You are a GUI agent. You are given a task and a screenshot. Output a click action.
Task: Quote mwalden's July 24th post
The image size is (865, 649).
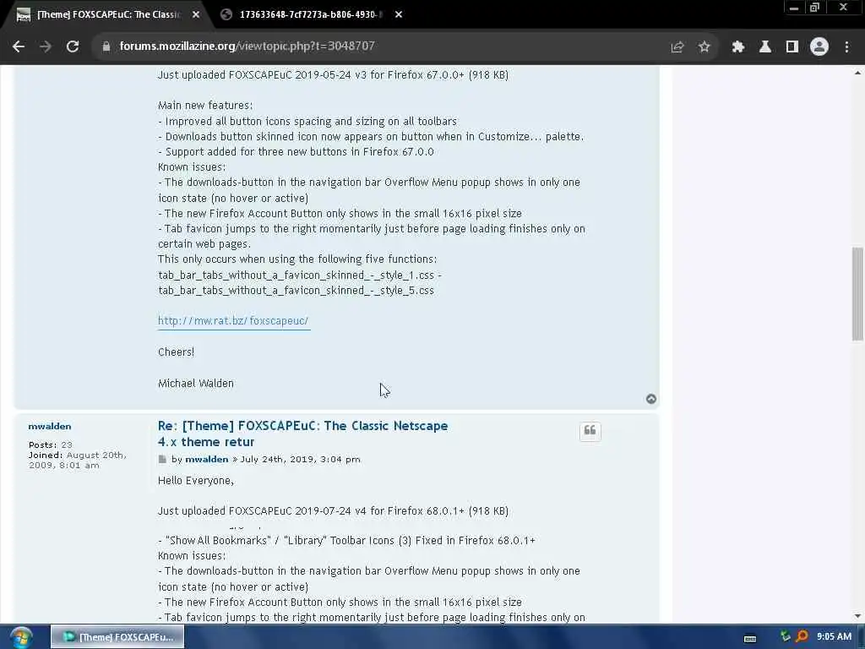pos(590,431)
